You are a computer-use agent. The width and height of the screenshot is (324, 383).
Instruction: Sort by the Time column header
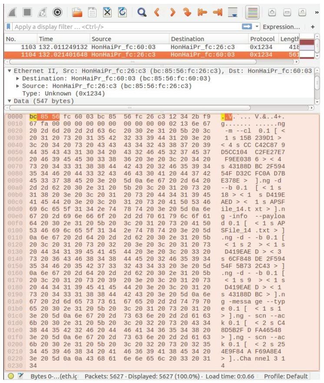coord(63,39)
